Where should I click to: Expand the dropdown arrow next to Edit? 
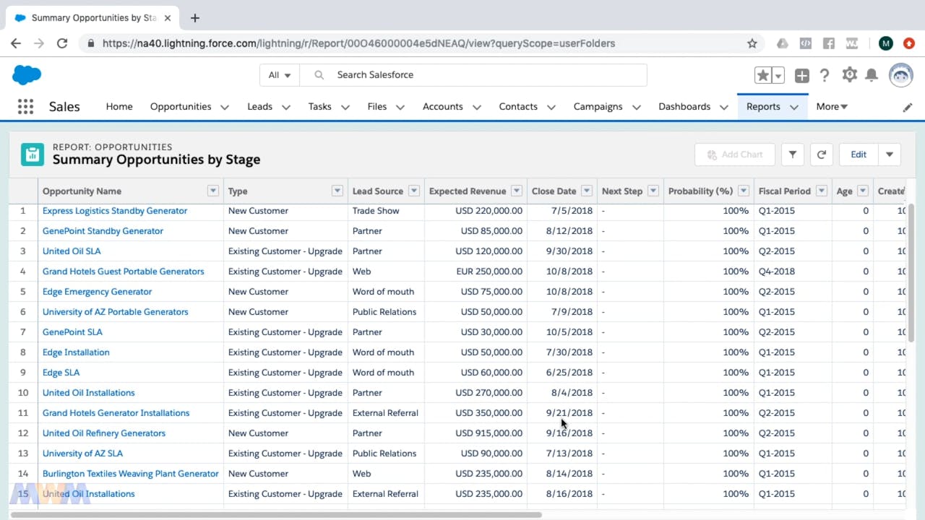890,155
